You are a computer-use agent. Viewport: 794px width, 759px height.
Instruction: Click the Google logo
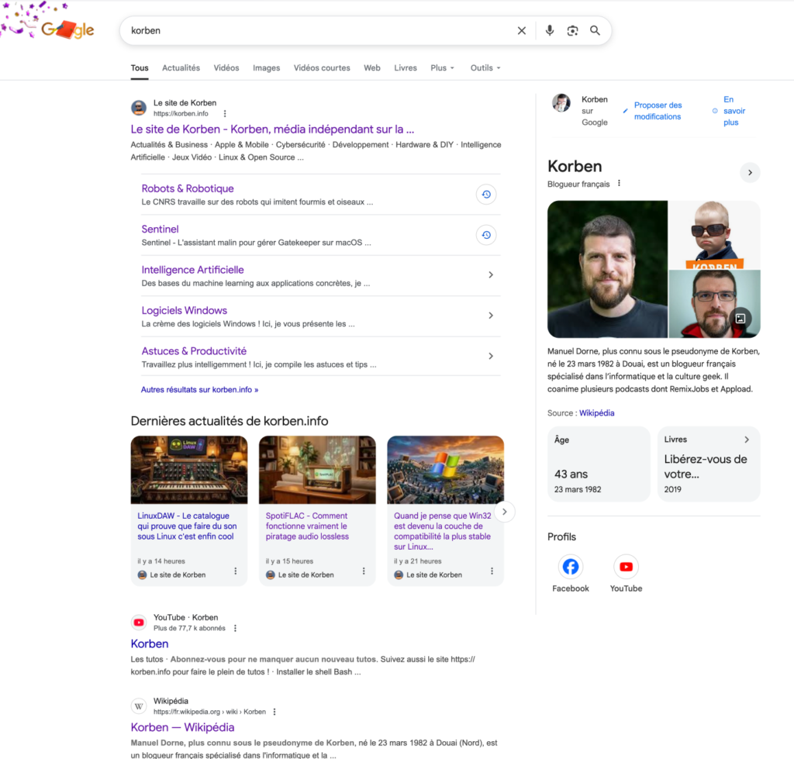click(67, 30)
